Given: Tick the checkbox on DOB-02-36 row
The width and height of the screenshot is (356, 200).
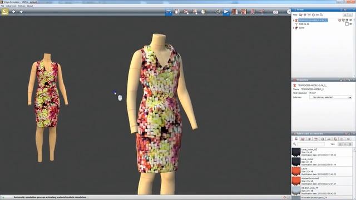Looking at the screenshot, I should [x=347, y=24].
